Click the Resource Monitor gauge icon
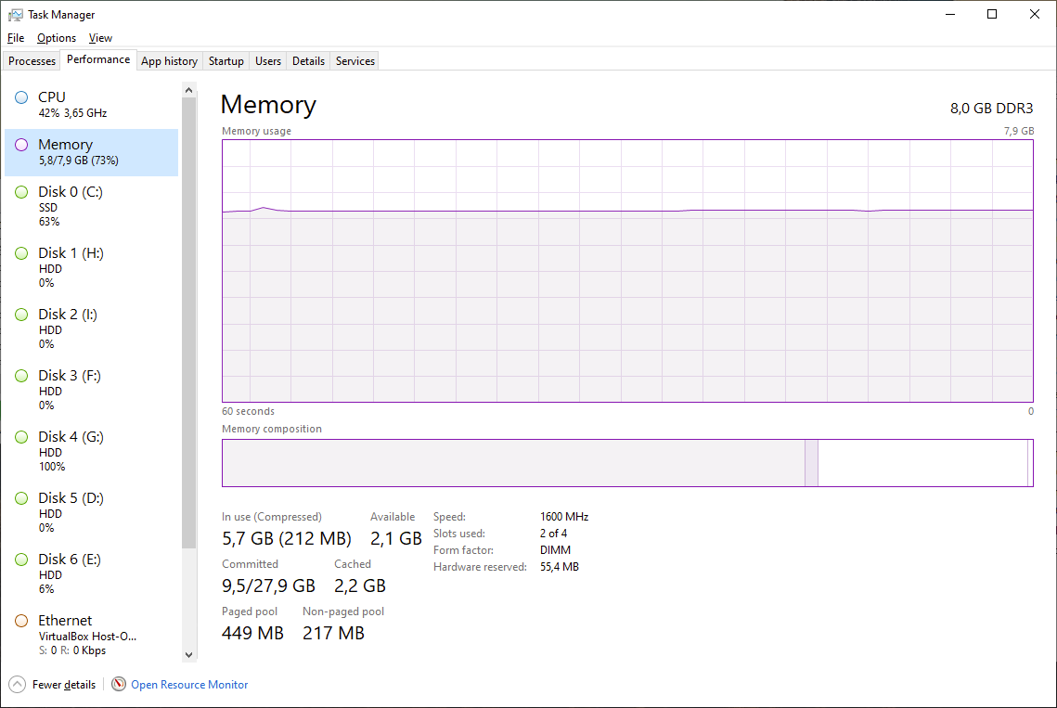1057x708 pixels. coord(119,685)
